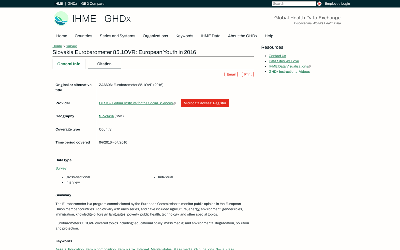This screenshot has width=400, height=250.
Task: Click the Print button
Action: (x=248, y=74)
